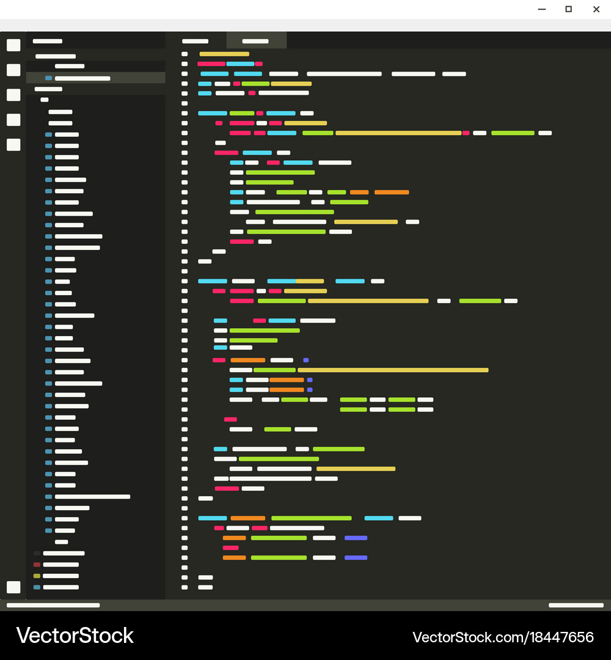Open the file with the longest name in the tree

[x=92, y=497]
